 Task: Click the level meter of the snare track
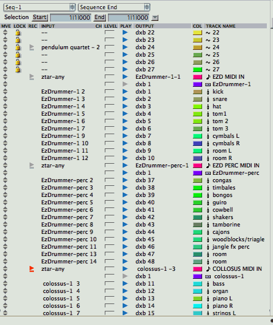click(109, 98)
